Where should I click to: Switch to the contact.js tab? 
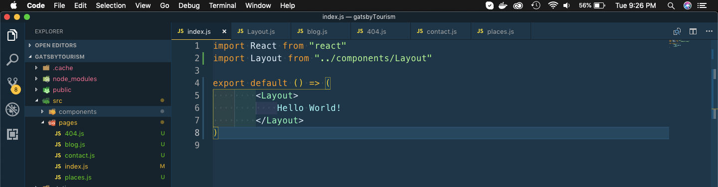point(441,31)
